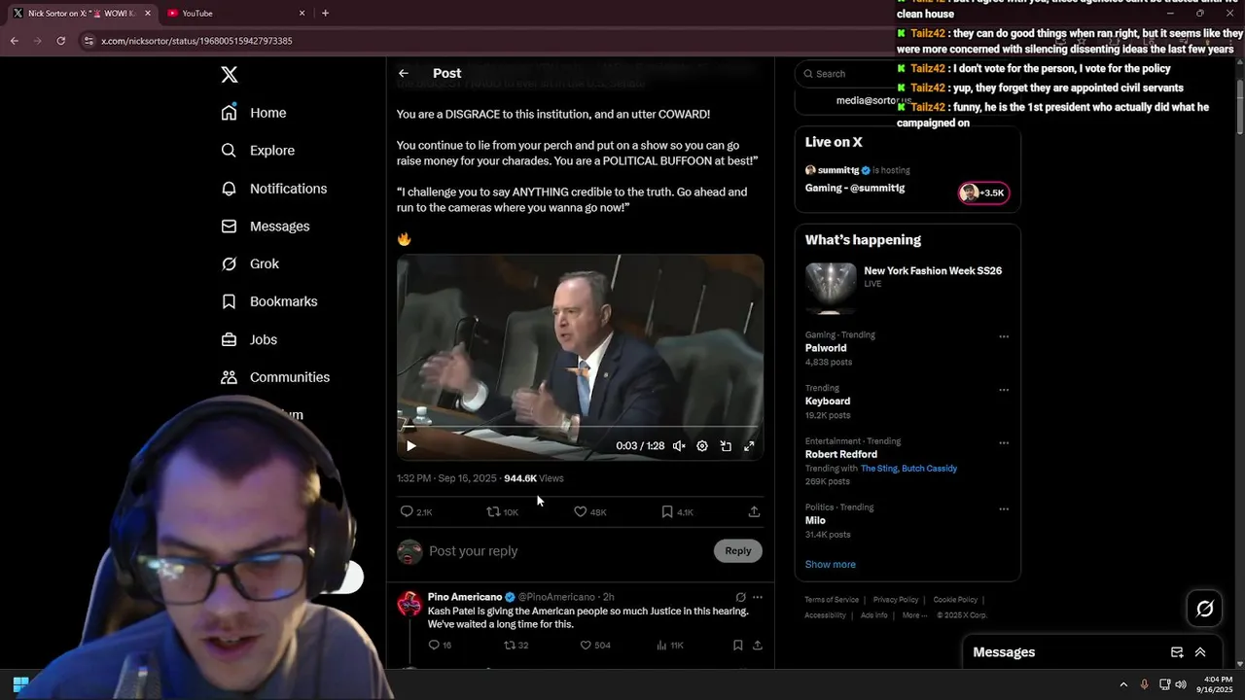Screen dimensions: 1245x700
Task: Bookmark the post with 4.1K bookmarks
Action: coord(677,511)
